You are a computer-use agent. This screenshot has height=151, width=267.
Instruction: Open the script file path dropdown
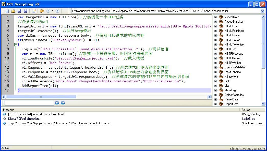(262, 11)
